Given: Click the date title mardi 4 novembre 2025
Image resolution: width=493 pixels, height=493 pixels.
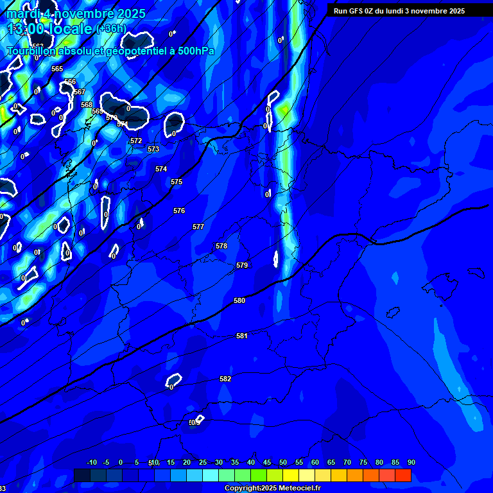Looking at the screenshot, I should click(x=76, y=13).
